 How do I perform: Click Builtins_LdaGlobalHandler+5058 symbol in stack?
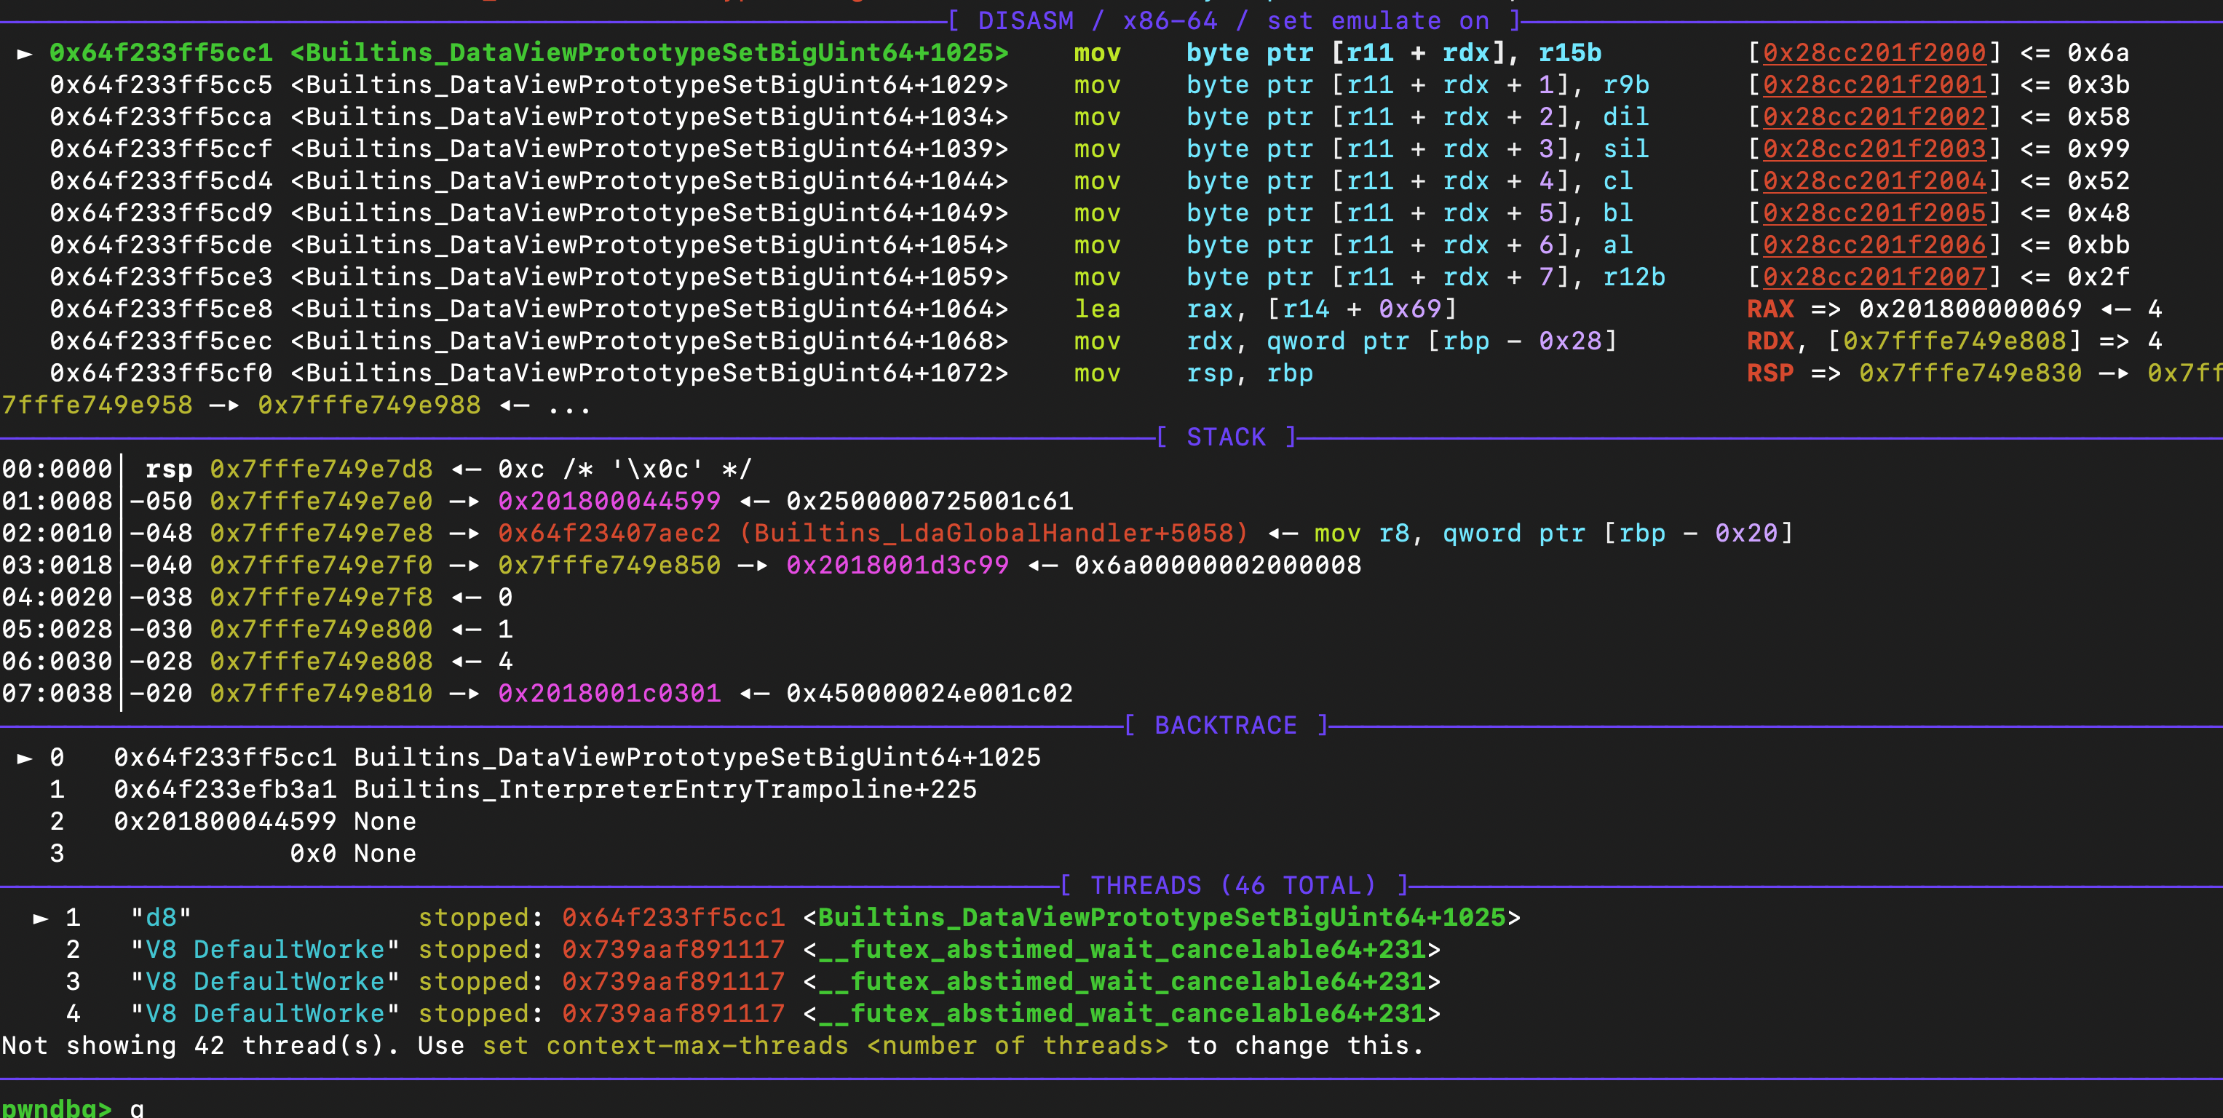click(x=994, y=533)
